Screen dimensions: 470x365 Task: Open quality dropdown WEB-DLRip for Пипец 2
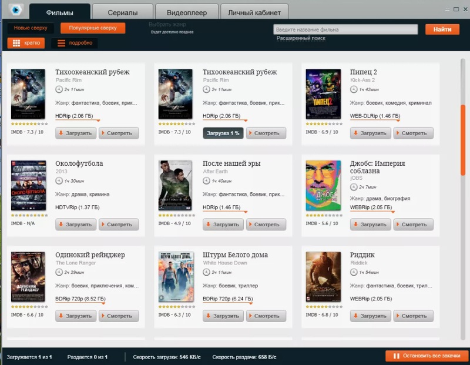pos(375,116)
